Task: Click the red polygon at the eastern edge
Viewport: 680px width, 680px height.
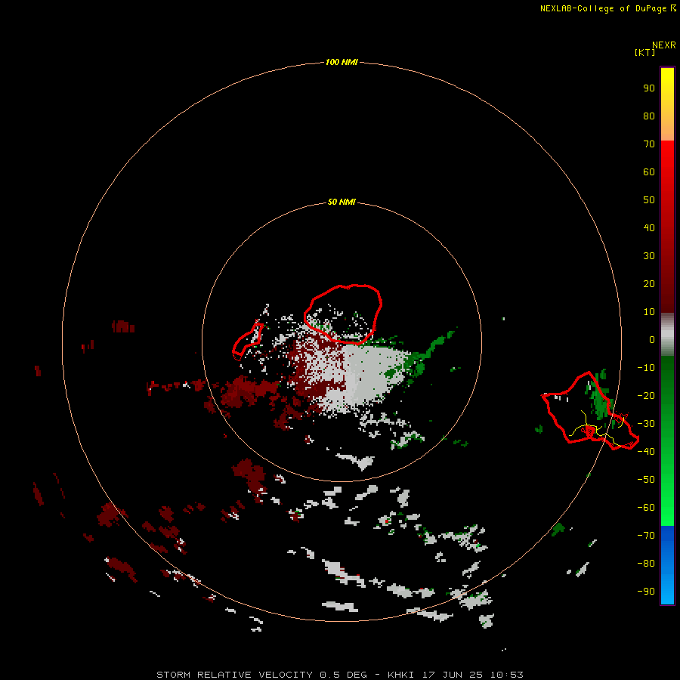Action: point(590,410)
